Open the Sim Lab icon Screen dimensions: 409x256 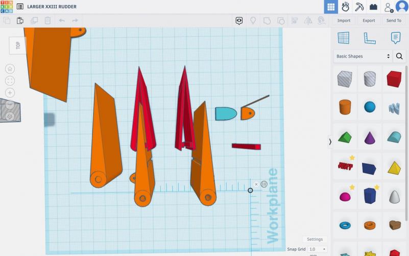345,7
